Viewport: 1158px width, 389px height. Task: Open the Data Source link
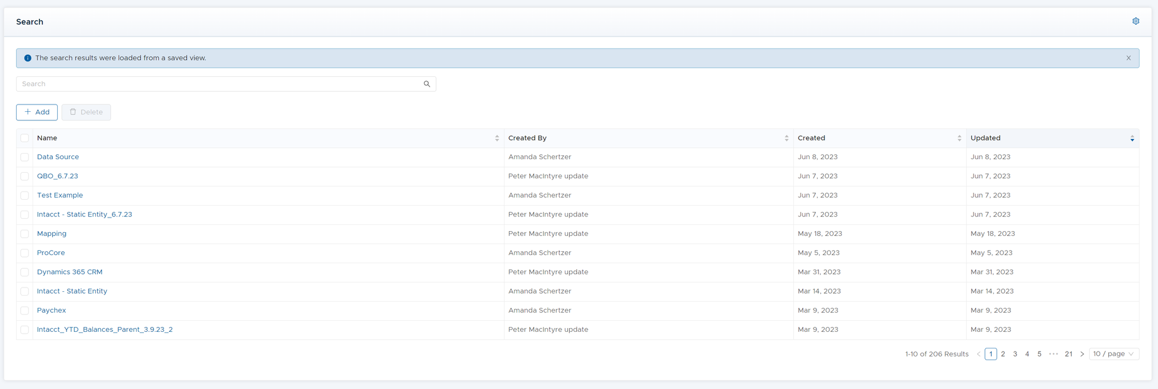click(58, 157)
